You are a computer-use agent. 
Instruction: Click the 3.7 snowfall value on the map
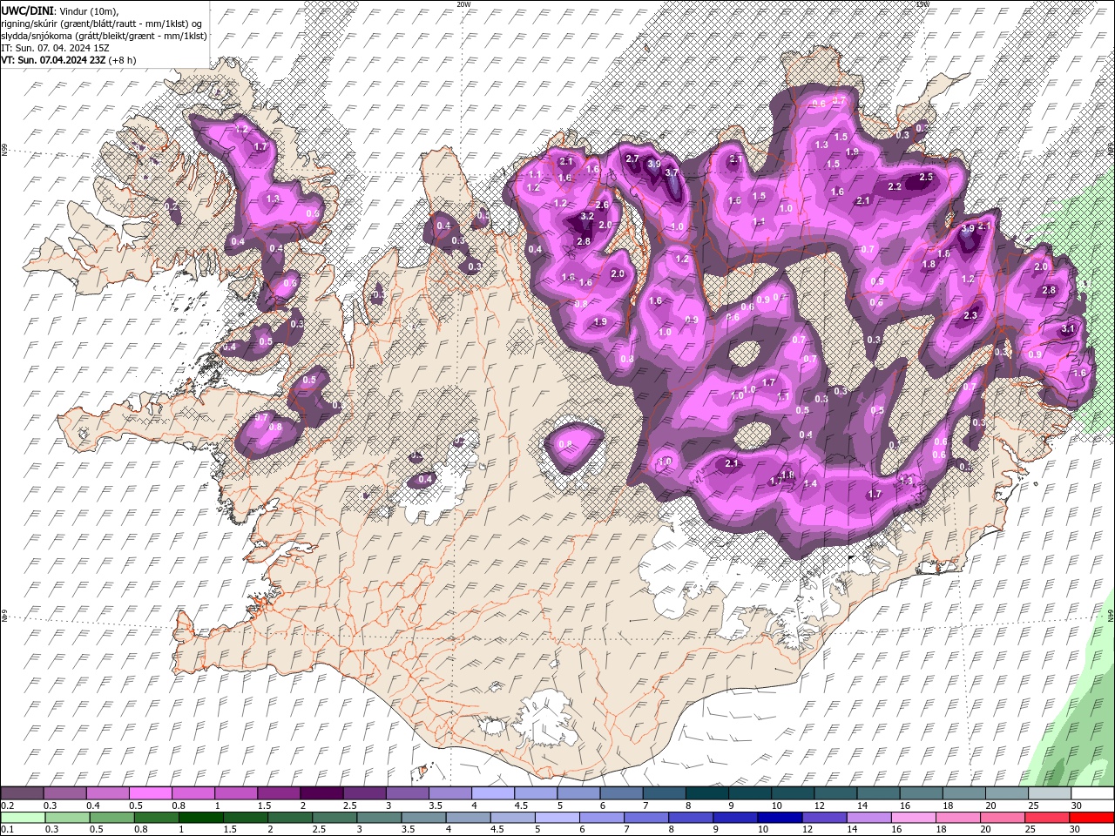click(672, 173)
